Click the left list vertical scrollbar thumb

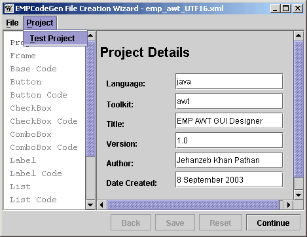tap(90, 99)
